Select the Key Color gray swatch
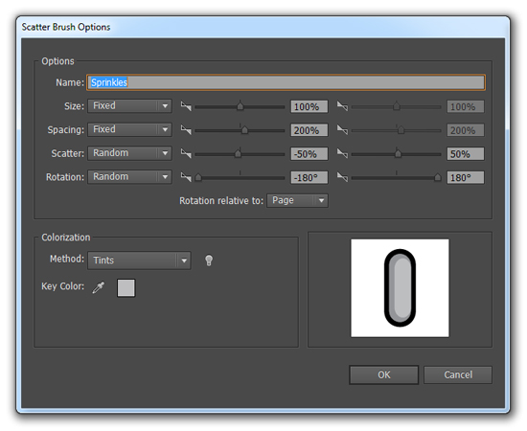 pos(126,288)
